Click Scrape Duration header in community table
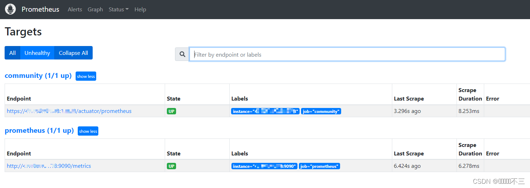 (470, 95)
